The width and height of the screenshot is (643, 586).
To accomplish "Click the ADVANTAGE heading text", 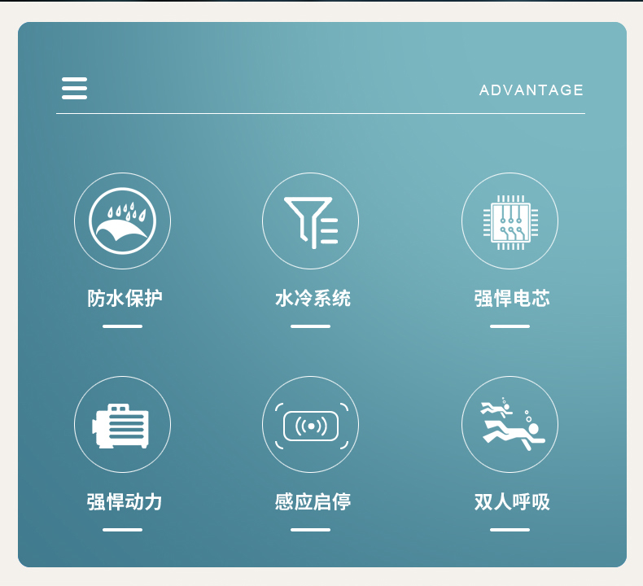I will [531, 90].
